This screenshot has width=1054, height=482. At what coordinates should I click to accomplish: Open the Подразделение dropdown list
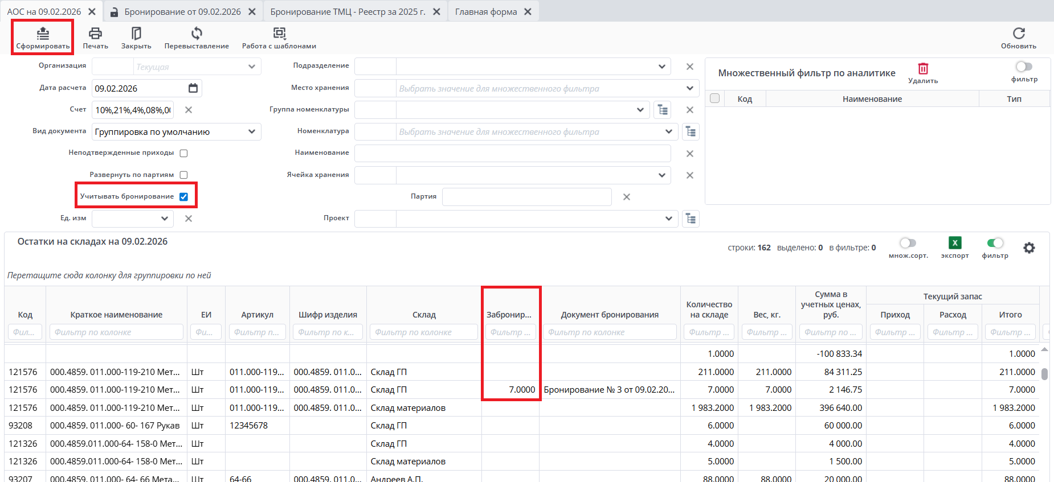click(661, 67)
